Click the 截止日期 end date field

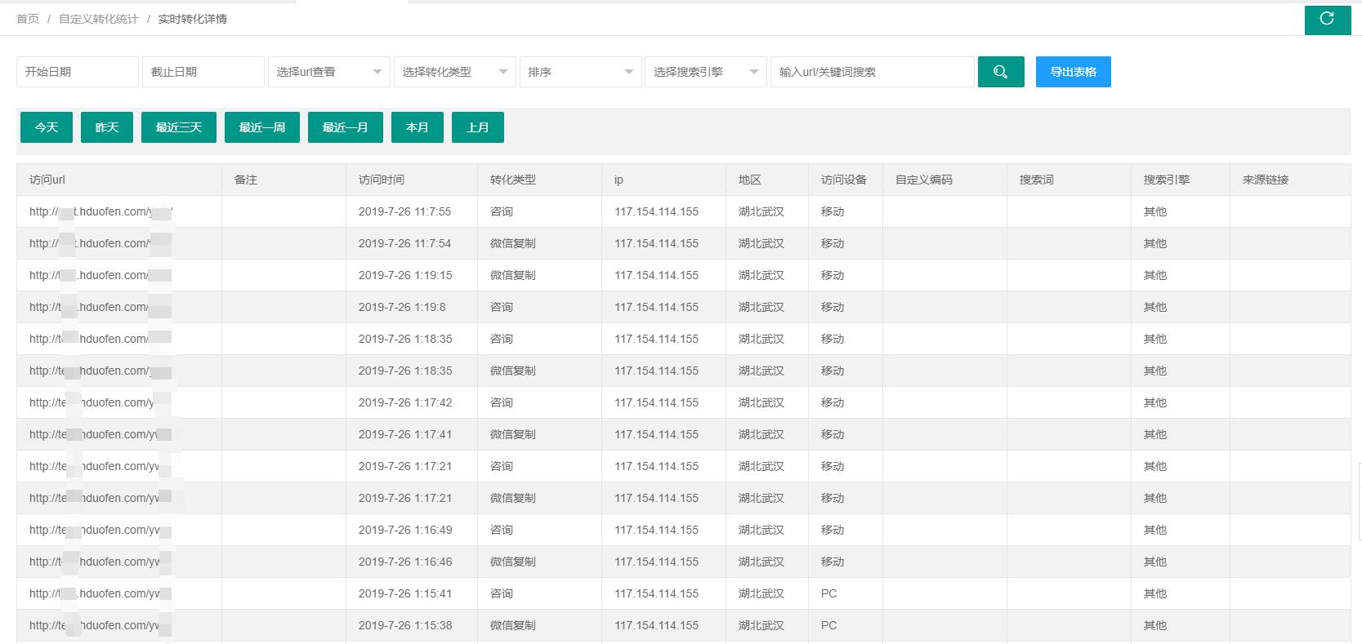click(x=203, y=72)
